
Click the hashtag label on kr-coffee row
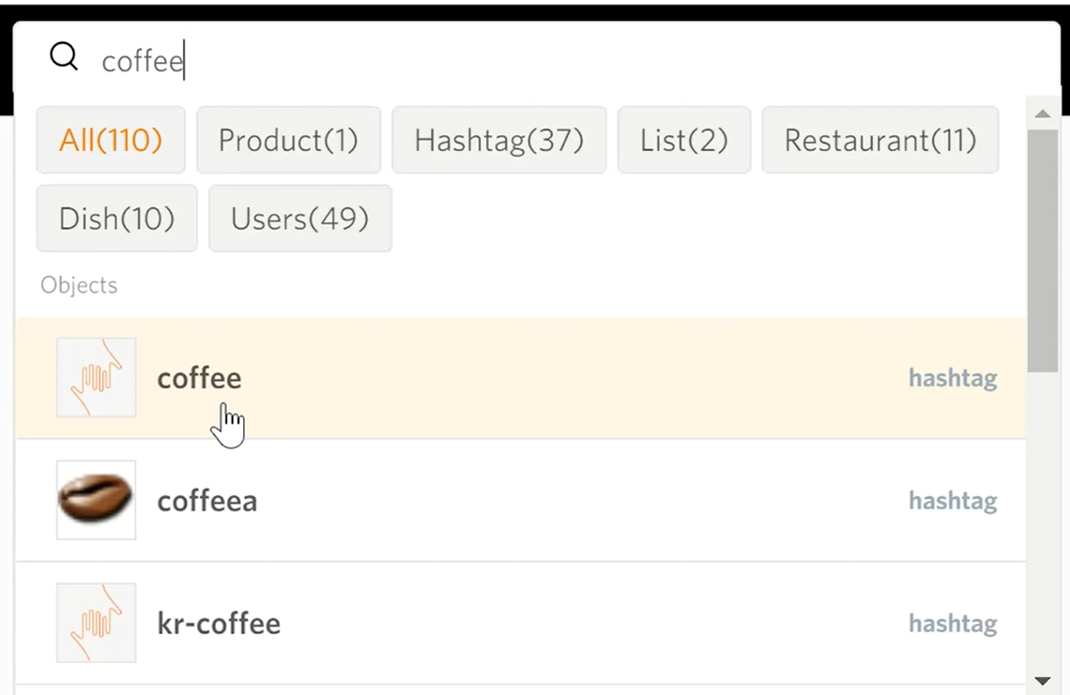(952, 624)
